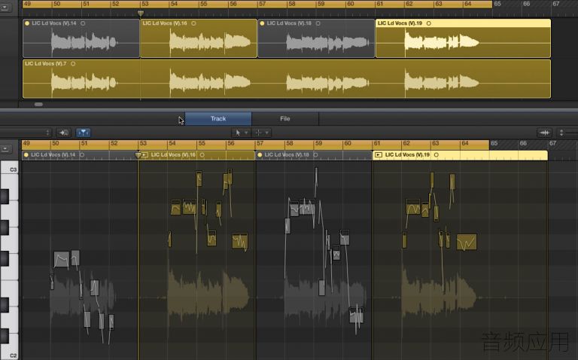Click the black piano key just below C3
Viewport: 578px width, 360px height.
(x=5, y=197)
